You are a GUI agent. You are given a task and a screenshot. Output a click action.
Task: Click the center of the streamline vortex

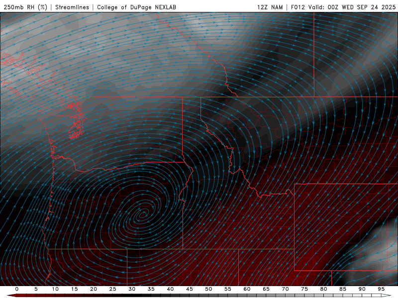[x=142, y=215]
